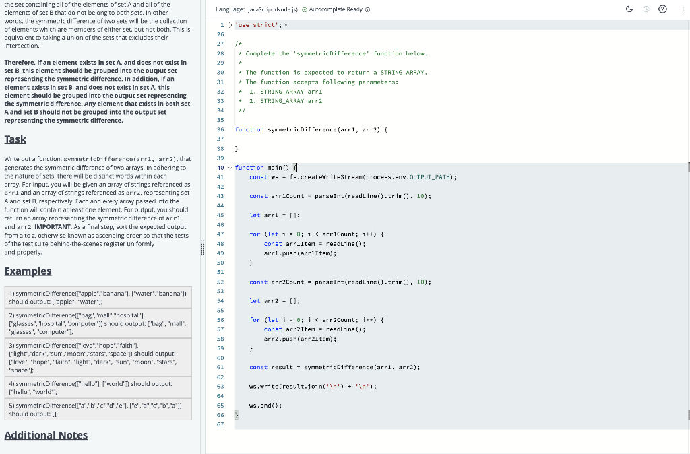
Task: Open the three-dot overflow menu
Action: (683, 9)
